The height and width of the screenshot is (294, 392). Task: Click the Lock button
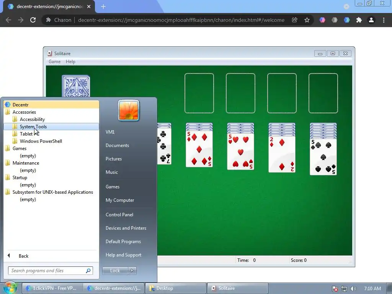pos(115,271)
